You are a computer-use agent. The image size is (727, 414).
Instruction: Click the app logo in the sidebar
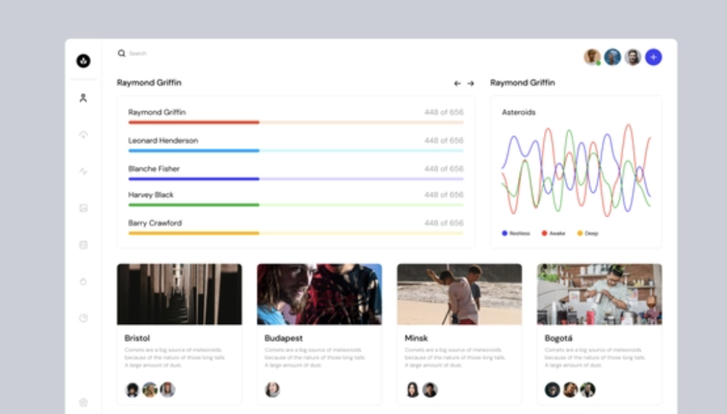[x=83, y=61]
